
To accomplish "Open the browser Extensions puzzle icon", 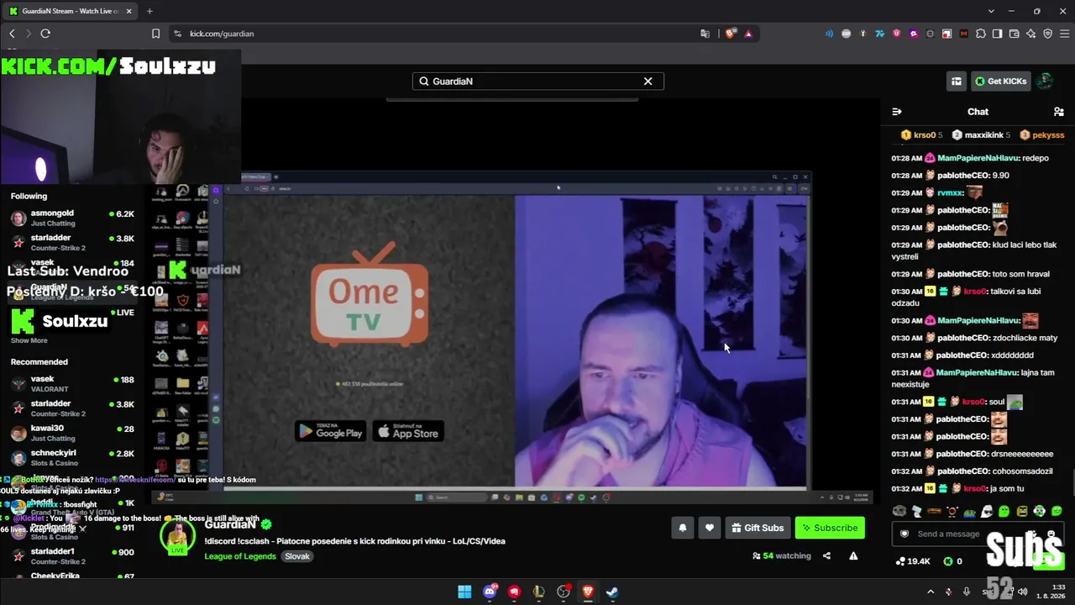I will point(981,34).
